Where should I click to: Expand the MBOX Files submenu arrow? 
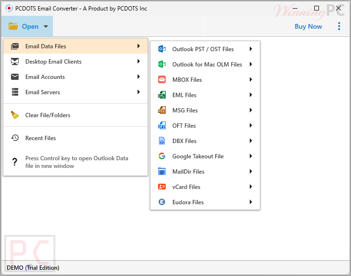tap(251, 79)
